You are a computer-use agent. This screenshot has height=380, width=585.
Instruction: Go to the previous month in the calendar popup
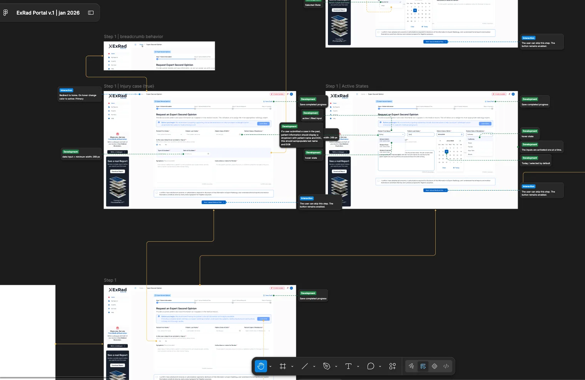[440, 141]
